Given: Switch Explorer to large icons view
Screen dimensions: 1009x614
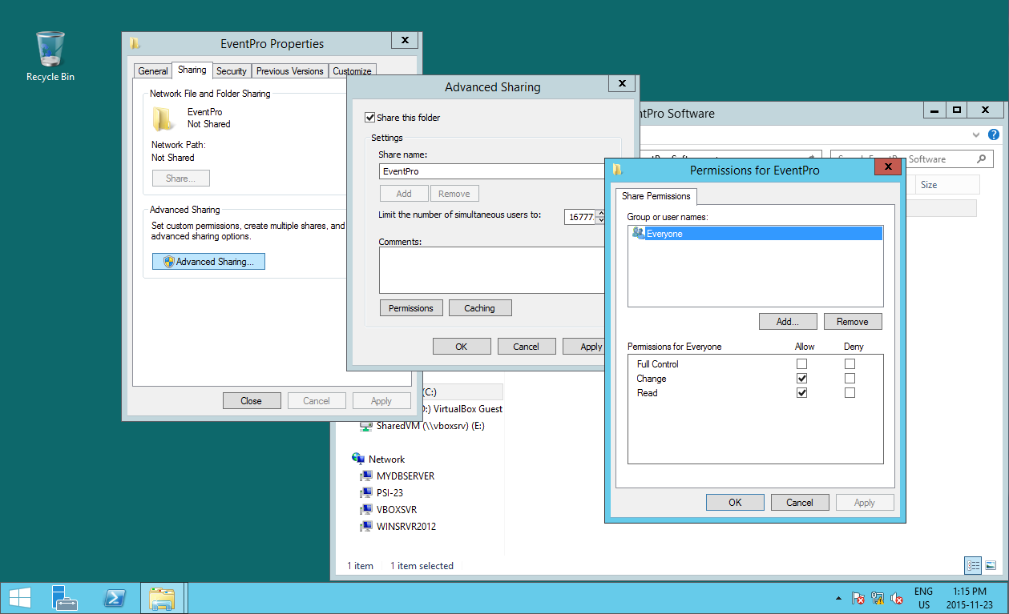Looking at the screenshot, I should [x=991, y=565].
